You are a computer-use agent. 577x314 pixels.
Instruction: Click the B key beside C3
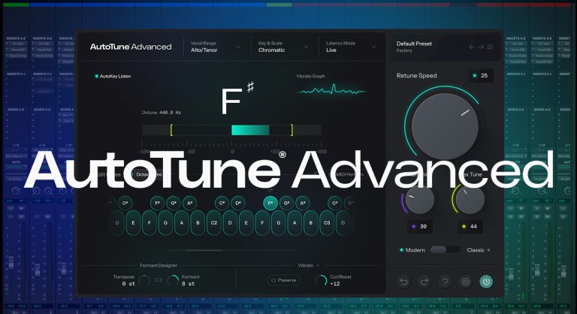click(310, 222)
